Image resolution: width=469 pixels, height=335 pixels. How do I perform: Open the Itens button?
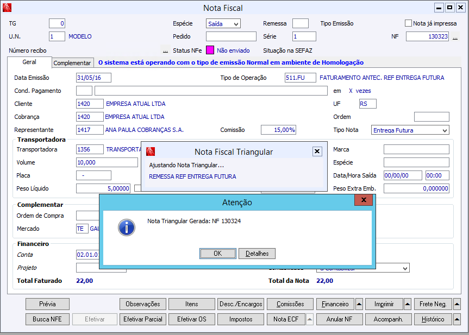pos(191,304)
